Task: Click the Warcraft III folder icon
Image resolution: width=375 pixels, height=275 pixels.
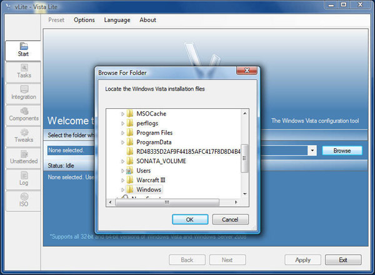Action: pos(129,179)
